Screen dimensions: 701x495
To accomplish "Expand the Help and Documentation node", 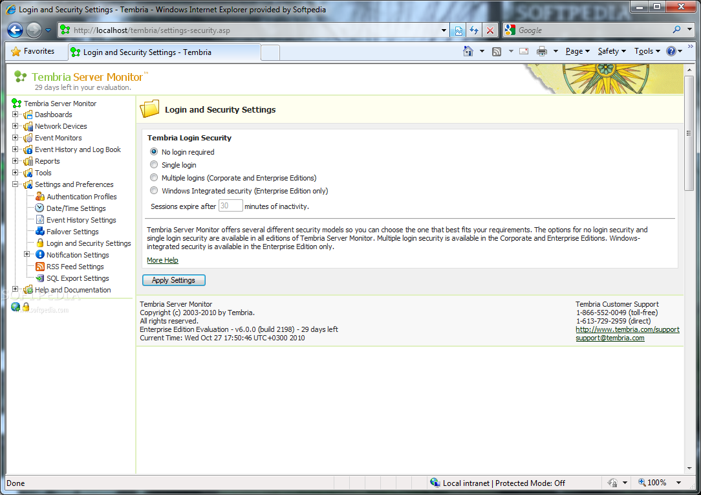I will click(x=16, y=289).
